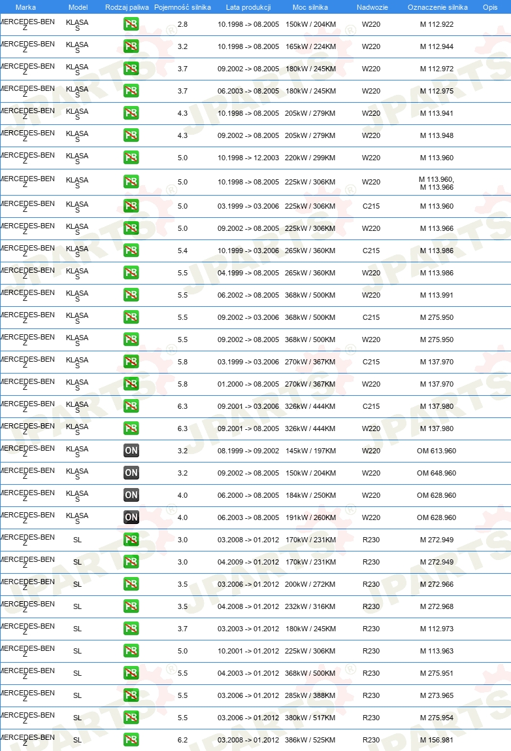Select the petrol fuel icon for M 113.948
The image size is (511, 751).
pyautogui.click(x=131, y=135)
